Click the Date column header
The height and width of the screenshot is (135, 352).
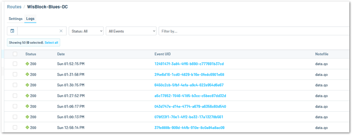coord(61,54)
